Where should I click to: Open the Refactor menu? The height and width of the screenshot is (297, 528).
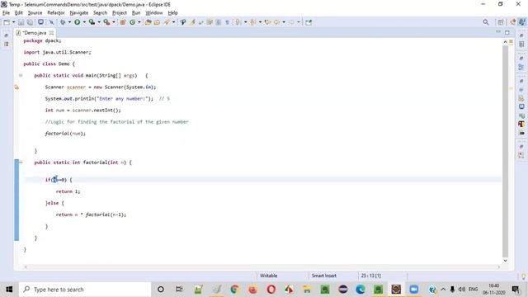[56, 13]
